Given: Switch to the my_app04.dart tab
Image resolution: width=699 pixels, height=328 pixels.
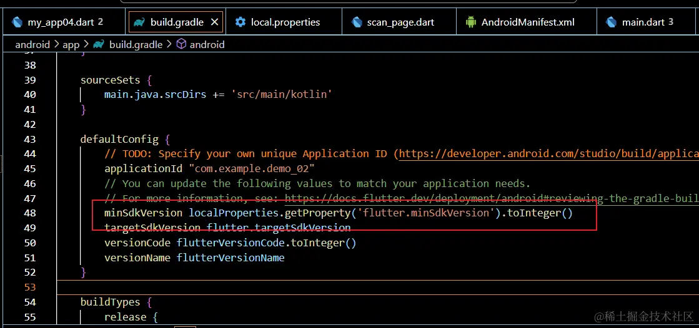Looking at the screenshot, I should click(x=63, y=22).
